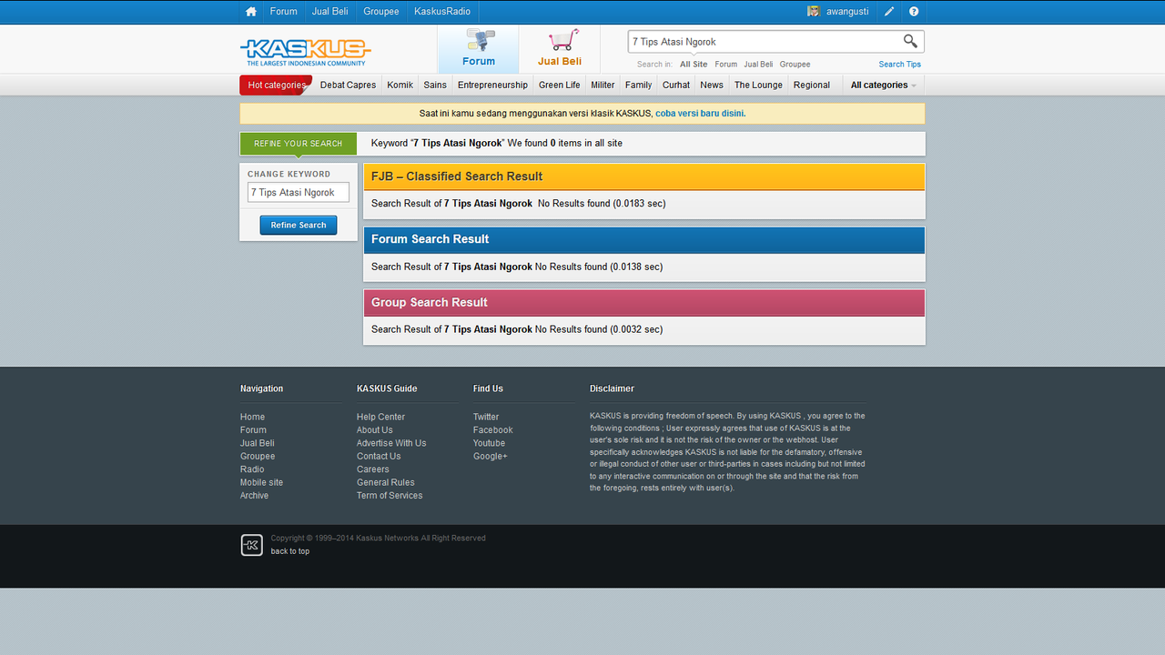1165x655 pixels.
Task: Open Term of Services link
Action: [x=390, y=496]
